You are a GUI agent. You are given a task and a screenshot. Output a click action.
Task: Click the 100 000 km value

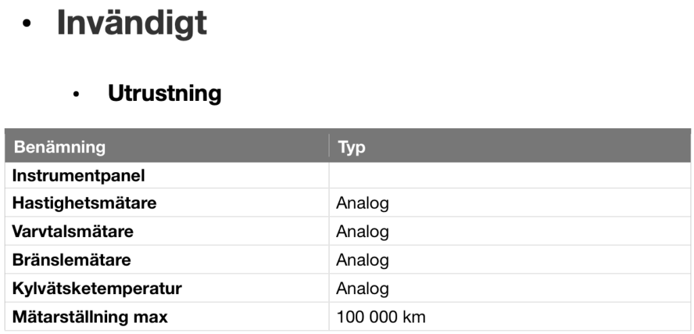coord(381,317)
